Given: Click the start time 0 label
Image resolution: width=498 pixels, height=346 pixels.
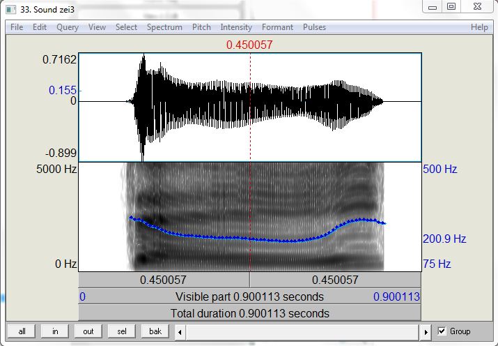Looking at the screenshot, I should (x=82, y=296).
